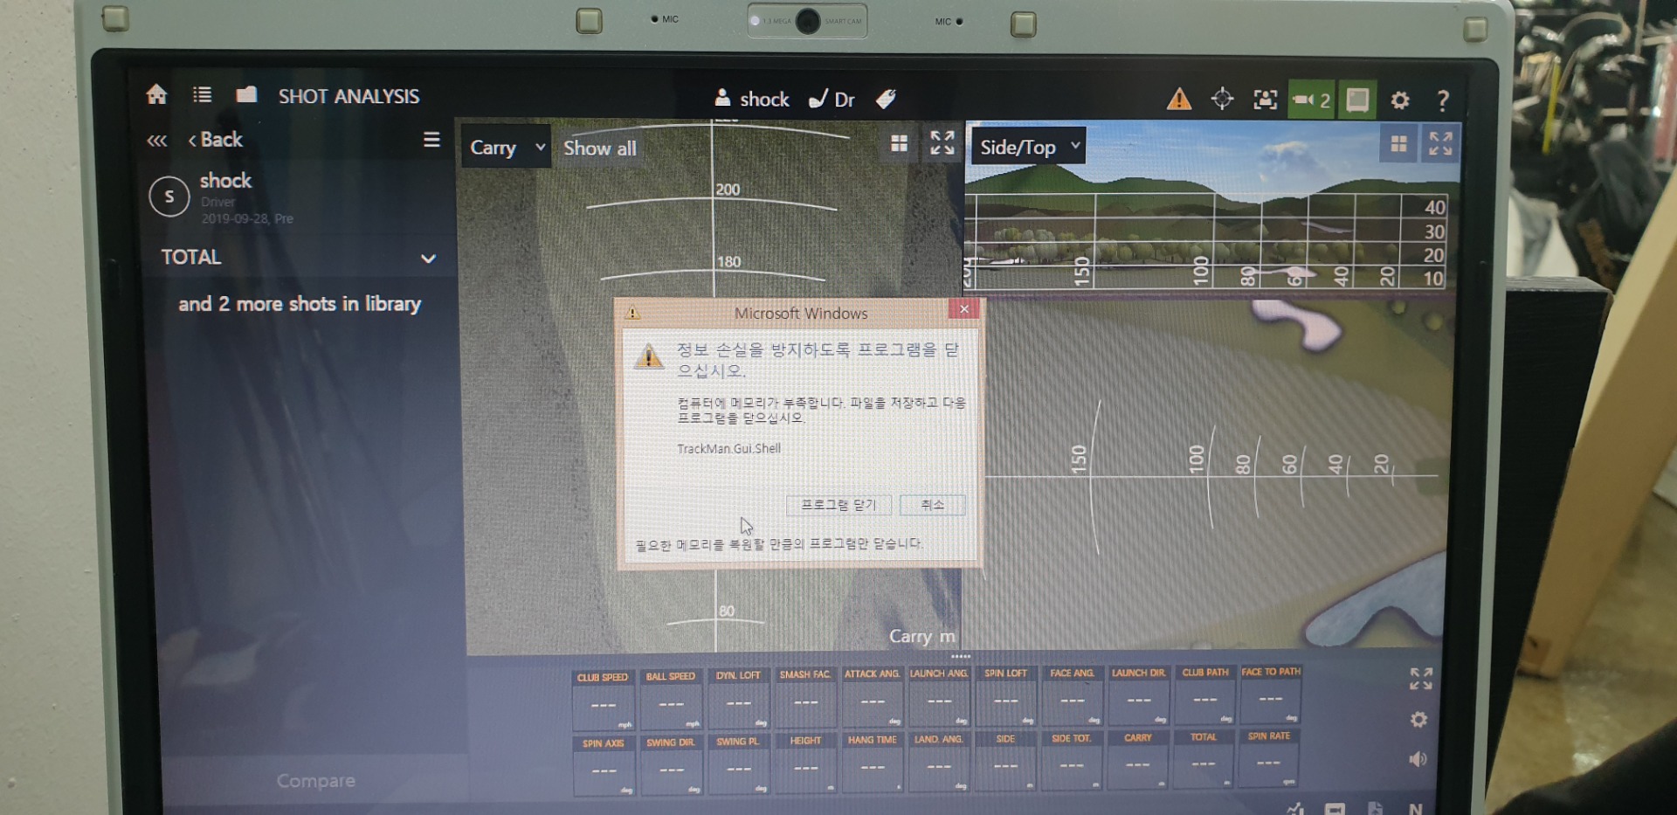Viewport: 1677px width, 815px height.
Task: Expand the TOTAL section chevron
Action: pyautogui.click(x=428, y=259)
